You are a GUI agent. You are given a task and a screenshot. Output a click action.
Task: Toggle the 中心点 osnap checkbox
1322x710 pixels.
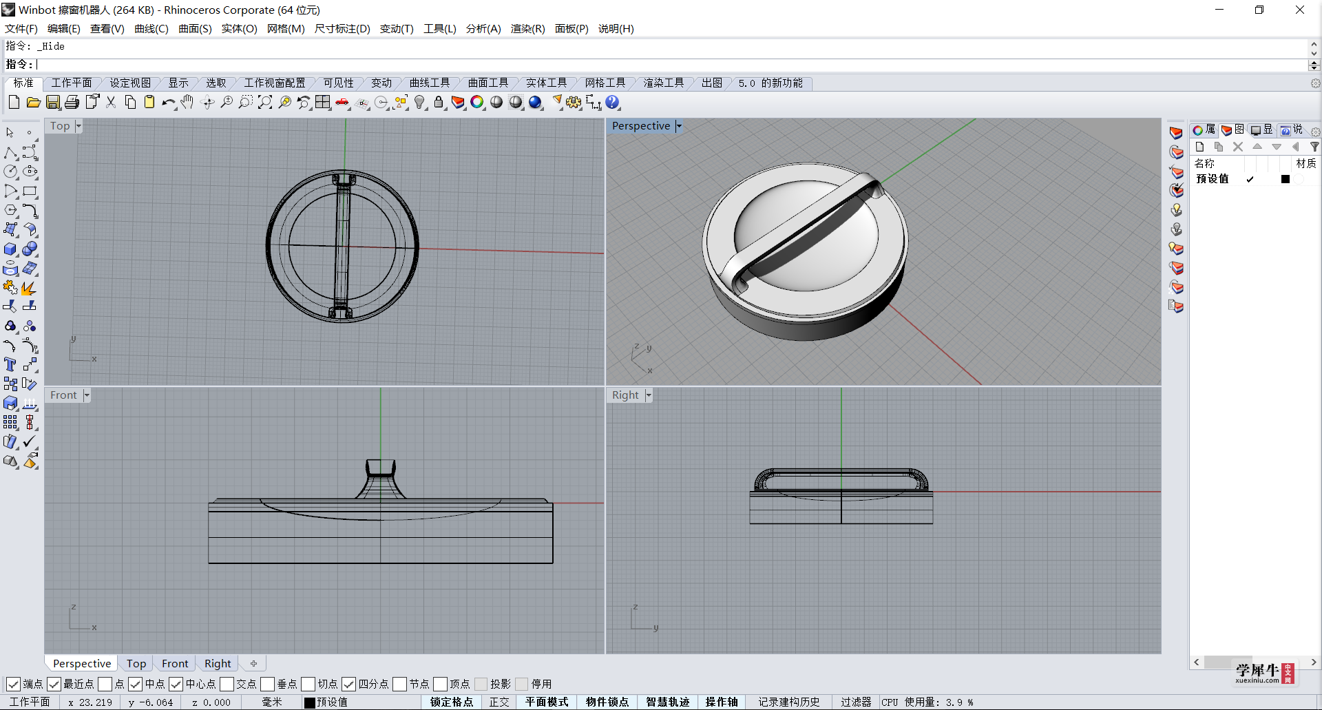176,684
